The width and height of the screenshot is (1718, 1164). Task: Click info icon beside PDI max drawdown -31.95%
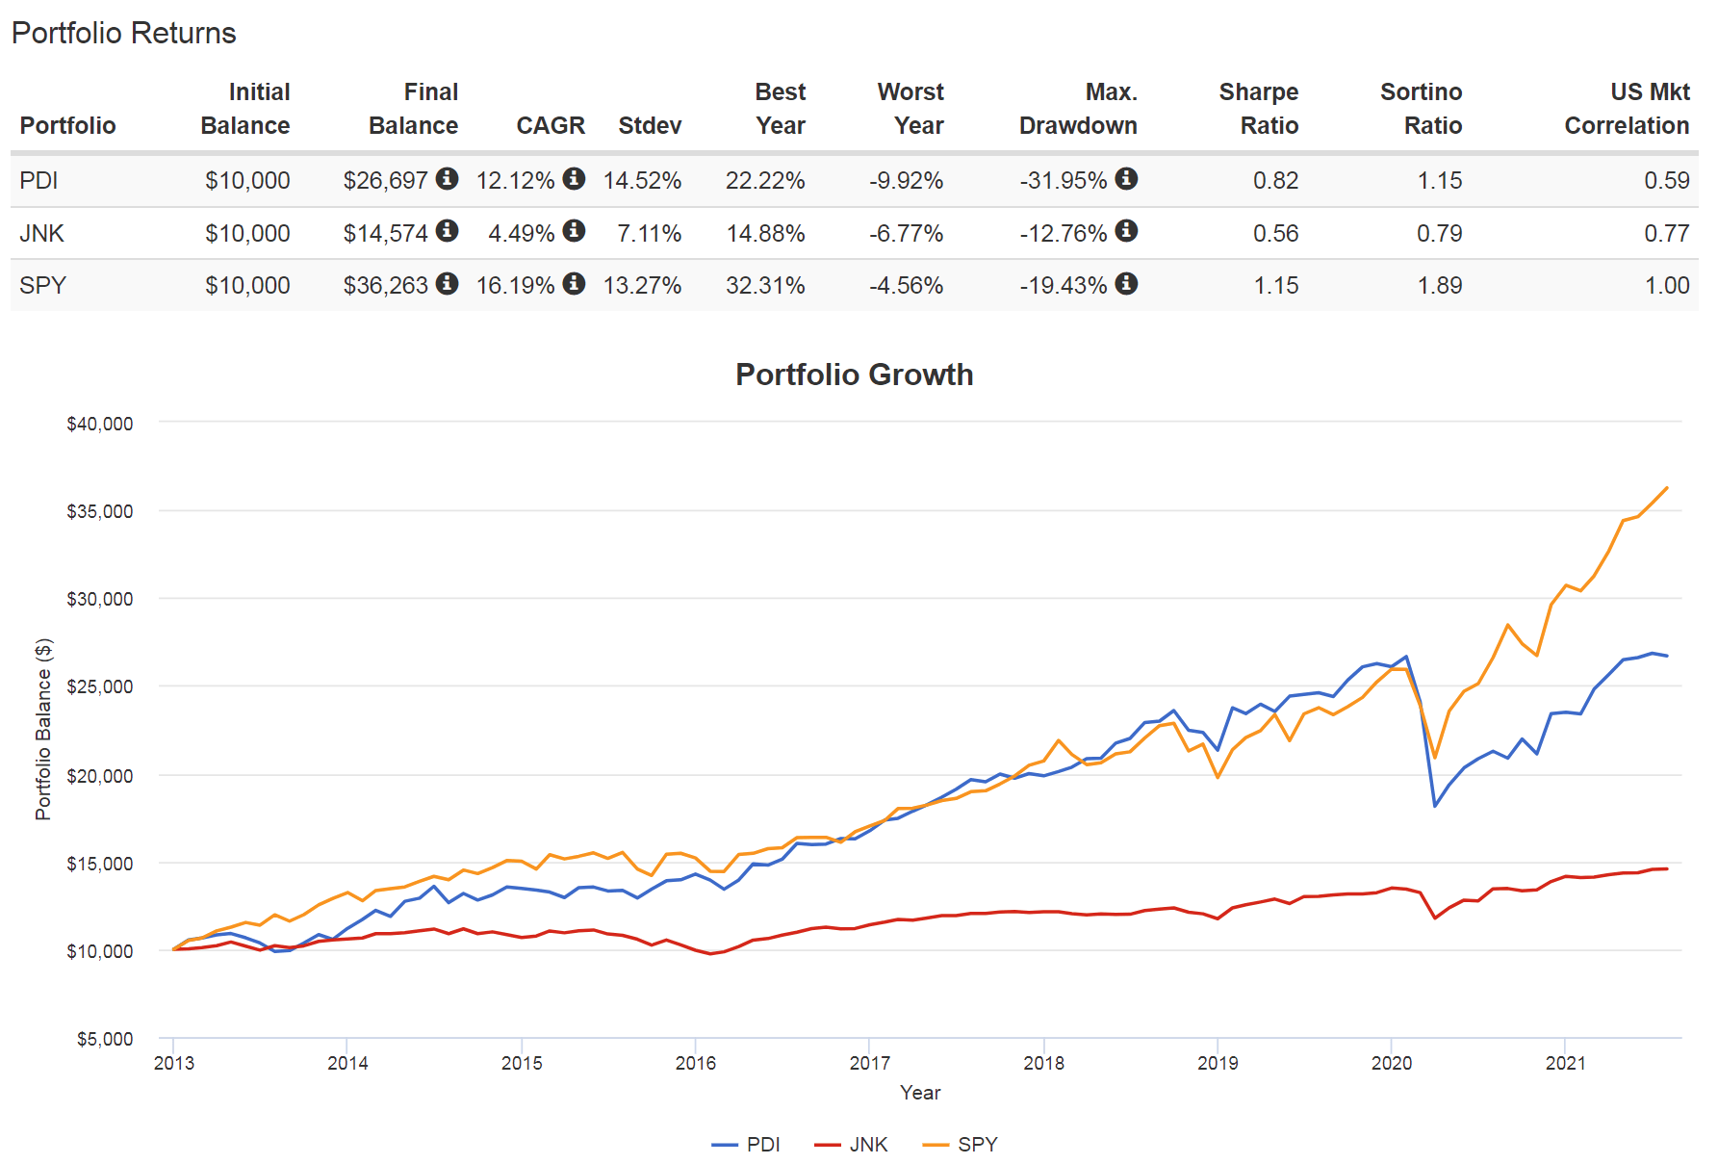click(1126, 178)
